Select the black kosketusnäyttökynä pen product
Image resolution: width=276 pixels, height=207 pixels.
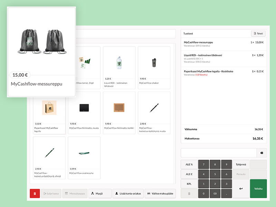tap(154, 113)
